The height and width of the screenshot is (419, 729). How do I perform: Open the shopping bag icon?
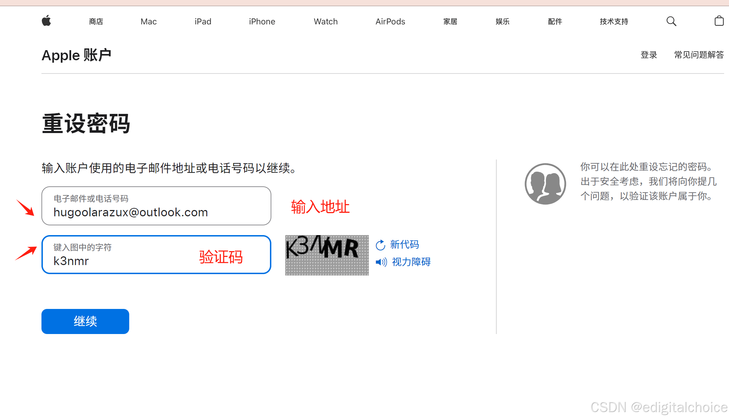pyautogui.click(x=719, y=21)
